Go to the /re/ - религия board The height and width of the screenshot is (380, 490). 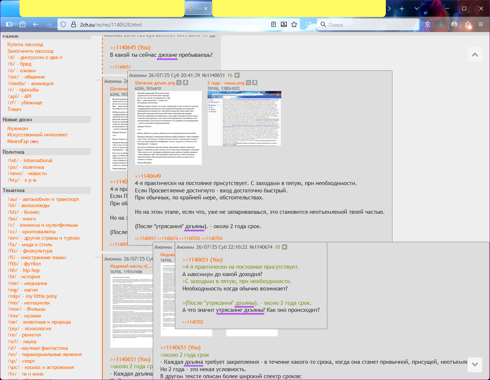[24, 335]
